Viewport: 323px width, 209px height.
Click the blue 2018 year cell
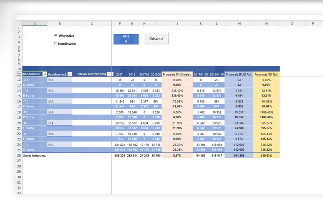coord(126,36)
